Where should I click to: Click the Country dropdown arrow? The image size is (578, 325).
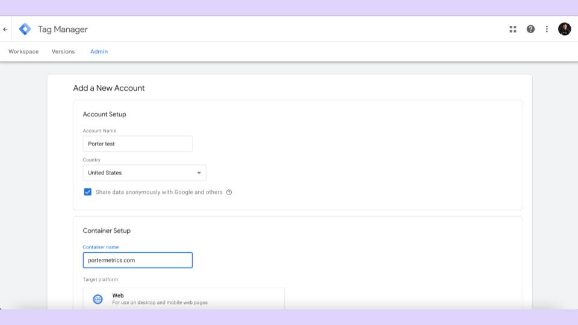[x=199, y=173]
